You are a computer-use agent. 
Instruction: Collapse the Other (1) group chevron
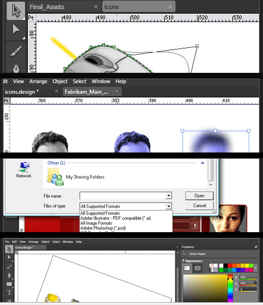click(202, 163)
